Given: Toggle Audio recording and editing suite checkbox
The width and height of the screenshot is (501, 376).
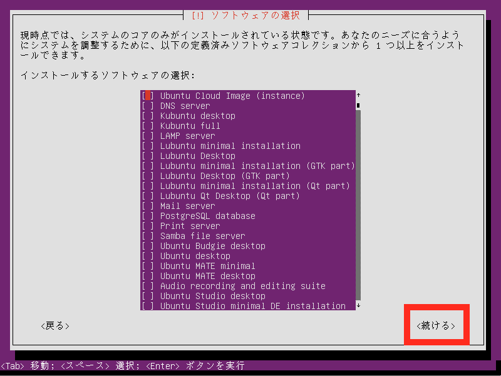Looking at the screenshot, I should click(148, 286).
